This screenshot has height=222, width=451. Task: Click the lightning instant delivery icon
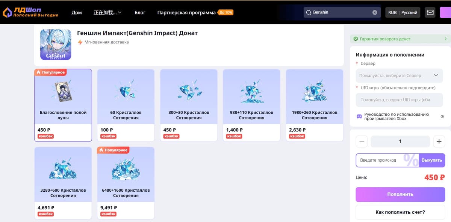80,42
